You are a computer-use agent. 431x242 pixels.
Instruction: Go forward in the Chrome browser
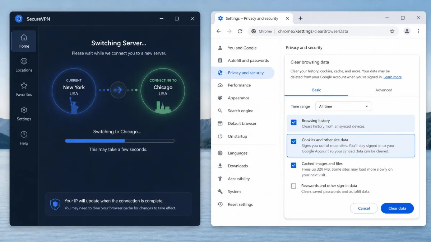230,31
